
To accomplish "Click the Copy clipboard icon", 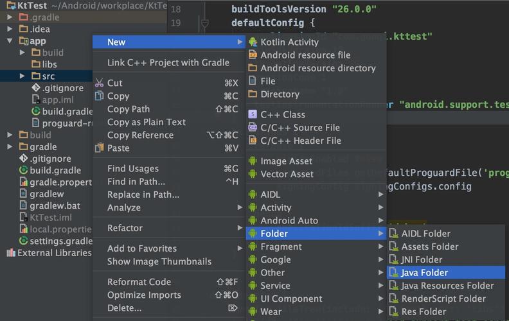I will pyautogui.click(x=100, y=96).
